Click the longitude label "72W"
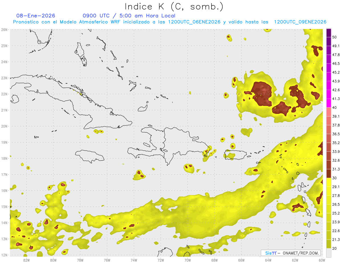Viewport: 342px width, 264px height. click(161, 260)
